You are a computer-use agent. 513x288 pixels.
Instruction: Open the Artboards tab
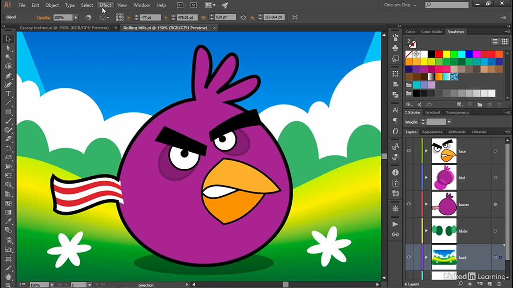[x=457, y=132]
